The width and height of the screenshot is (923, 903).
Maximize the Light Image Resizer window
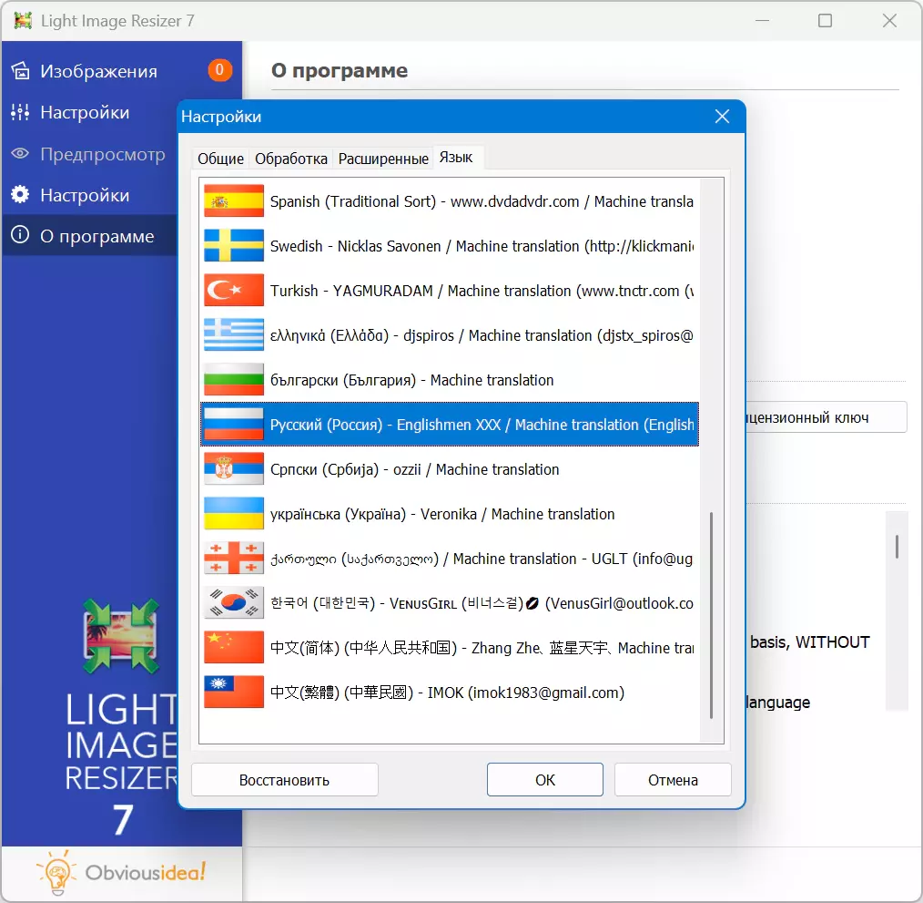click(826, 21)
